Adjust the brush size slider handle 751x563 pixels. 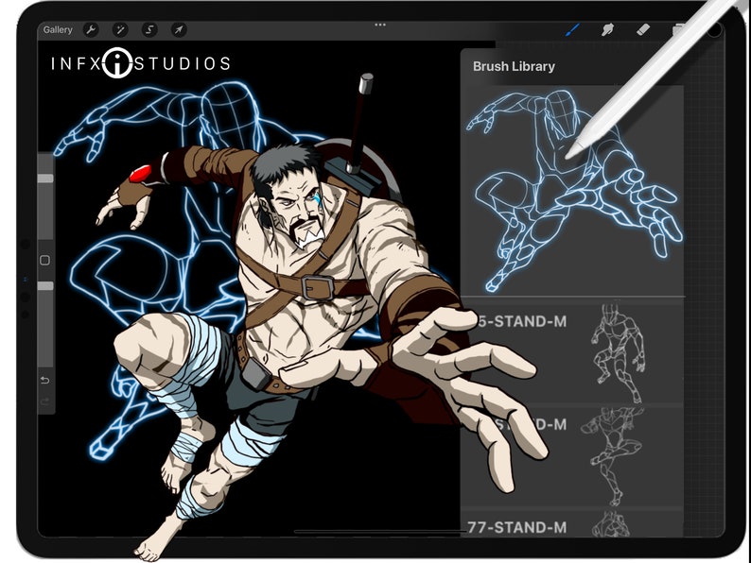(45, 179)
